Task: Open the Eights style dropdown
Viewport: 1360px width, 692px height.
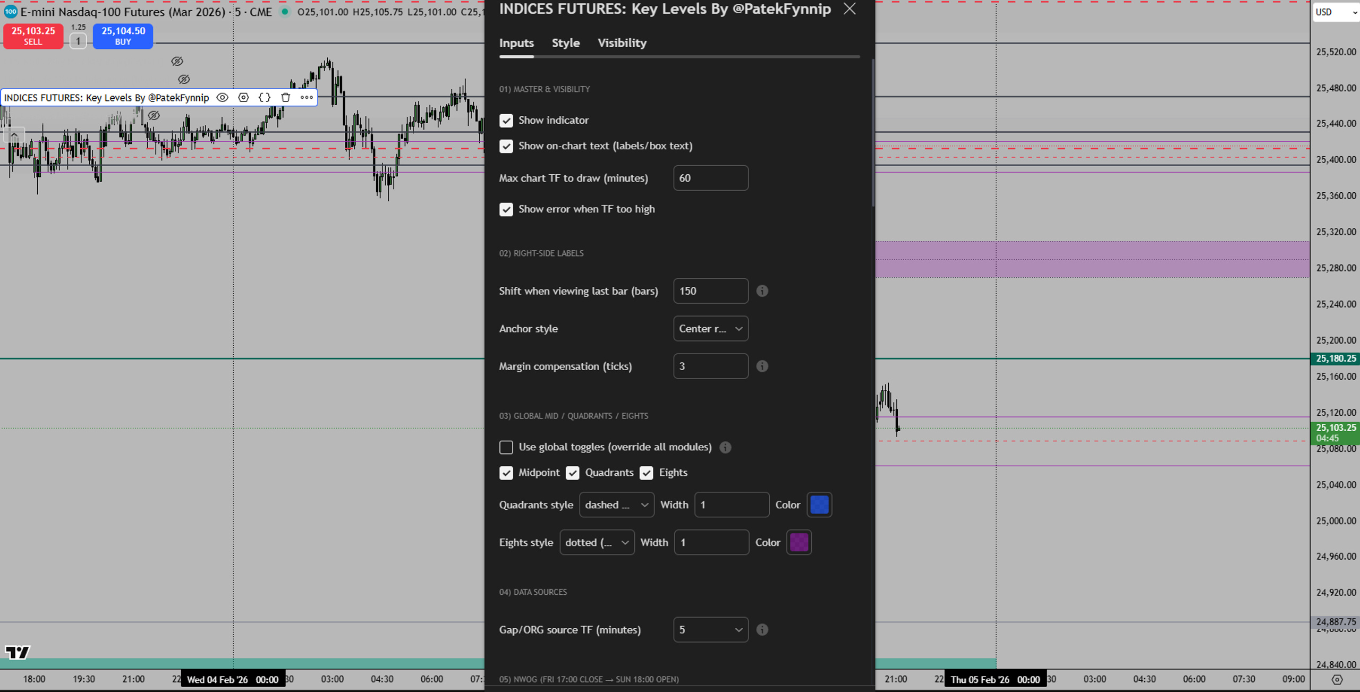Action: (x=597, y=543)
